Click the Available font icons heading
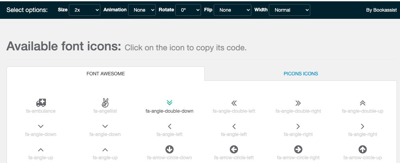The width and height of the screenshot is (400, 163). [x=64, y=46]
